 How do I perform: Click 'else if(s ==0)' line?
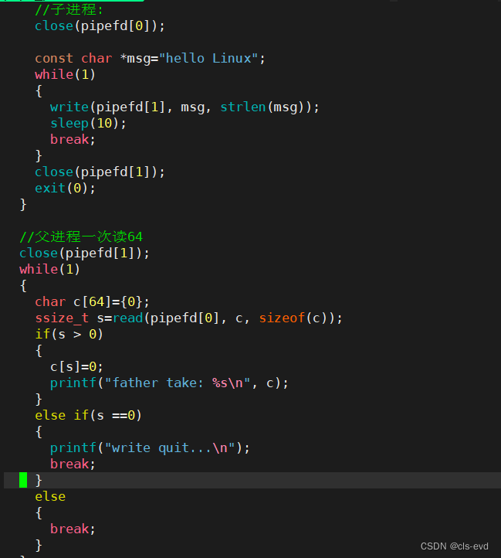[88, 416]
